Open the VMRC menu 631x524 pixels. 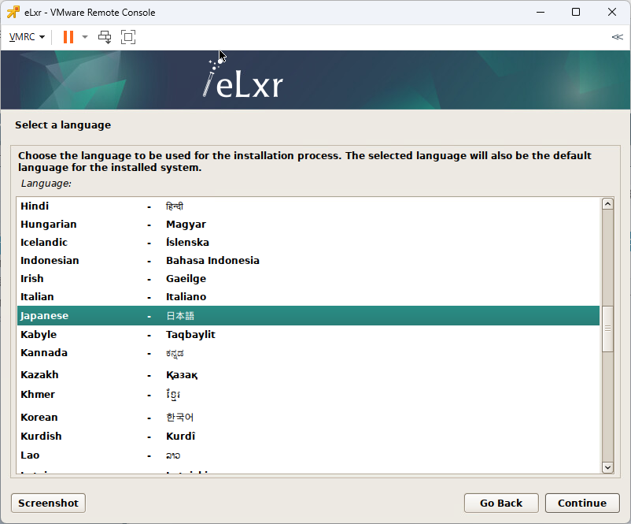[27, 37]
